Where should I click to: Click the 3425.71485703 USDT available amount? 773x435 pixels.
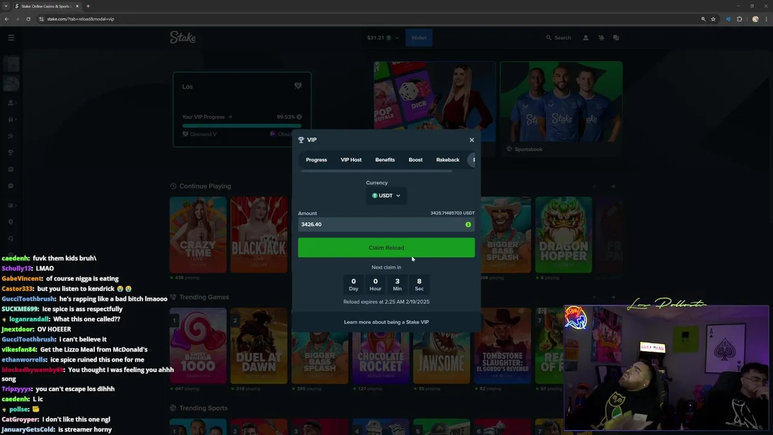click(x=452, y=213)
